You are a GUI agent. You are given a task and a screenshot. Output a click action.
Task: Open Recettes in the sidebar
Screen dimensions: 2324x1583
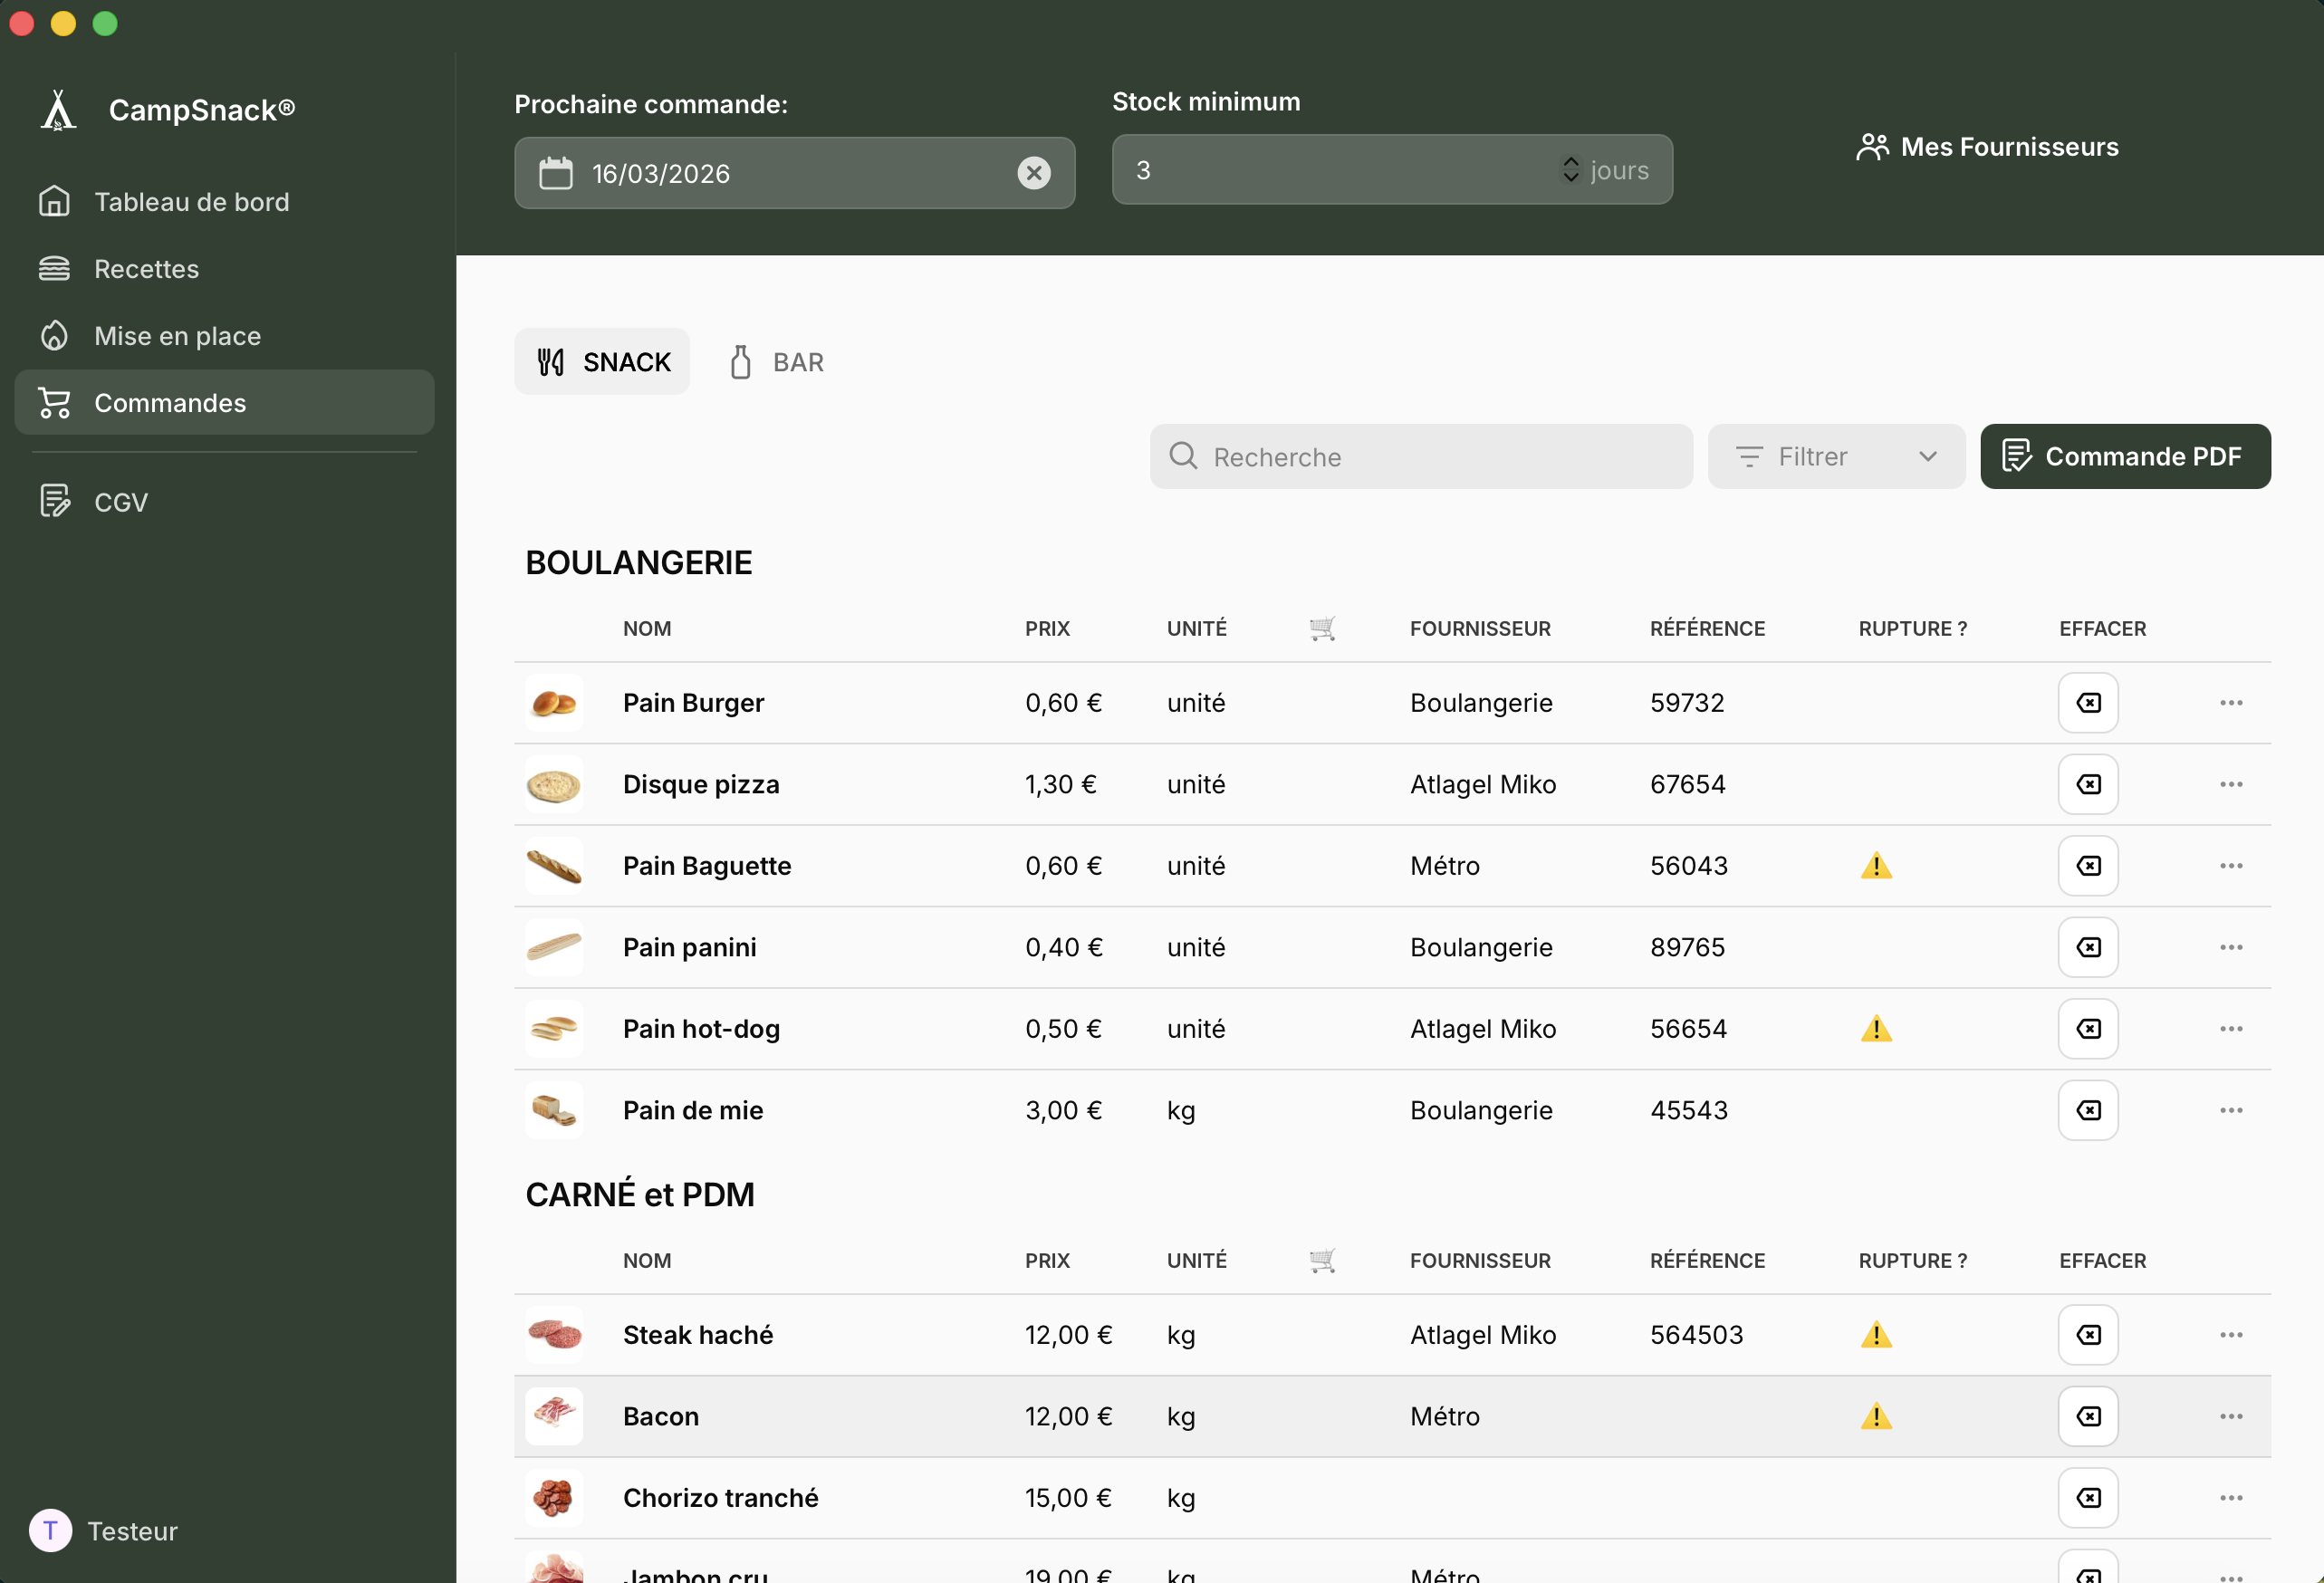[146, 269]
